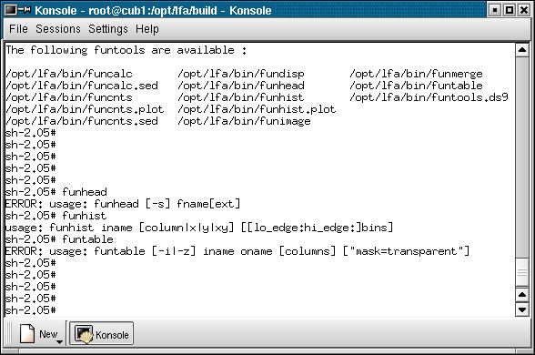This screenshot has height=355, width=535.
Task: Open the File menu
Action: [x=18, y=29]
